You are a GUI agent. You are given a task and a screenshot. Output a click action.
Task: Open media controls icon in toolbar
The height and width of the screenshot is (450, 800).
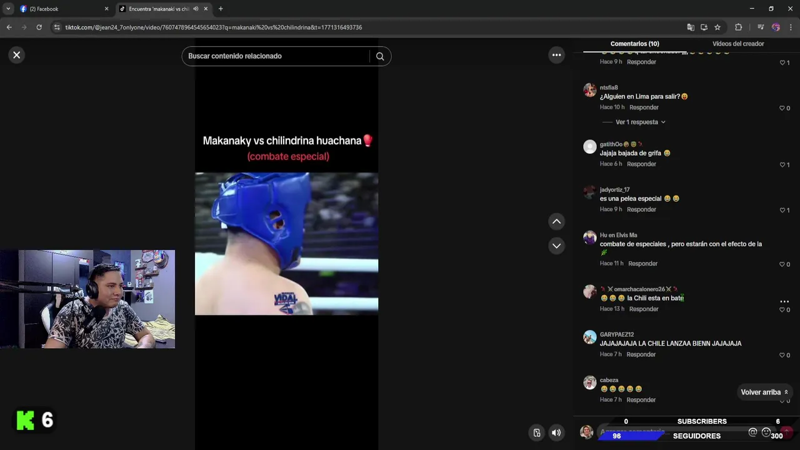click(761, 27)
